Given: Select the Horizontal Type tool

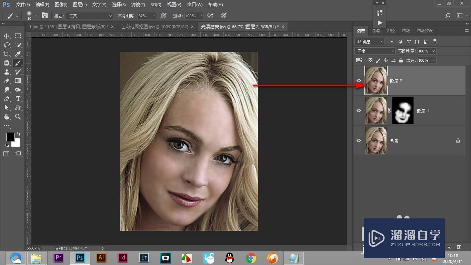Looking at the screenshot, I should [x=18, y=99].
